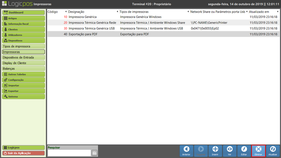This screenshot has height=158, width=281.
Task: Click the Eliminar X icon button
Action: pos(258,151)
